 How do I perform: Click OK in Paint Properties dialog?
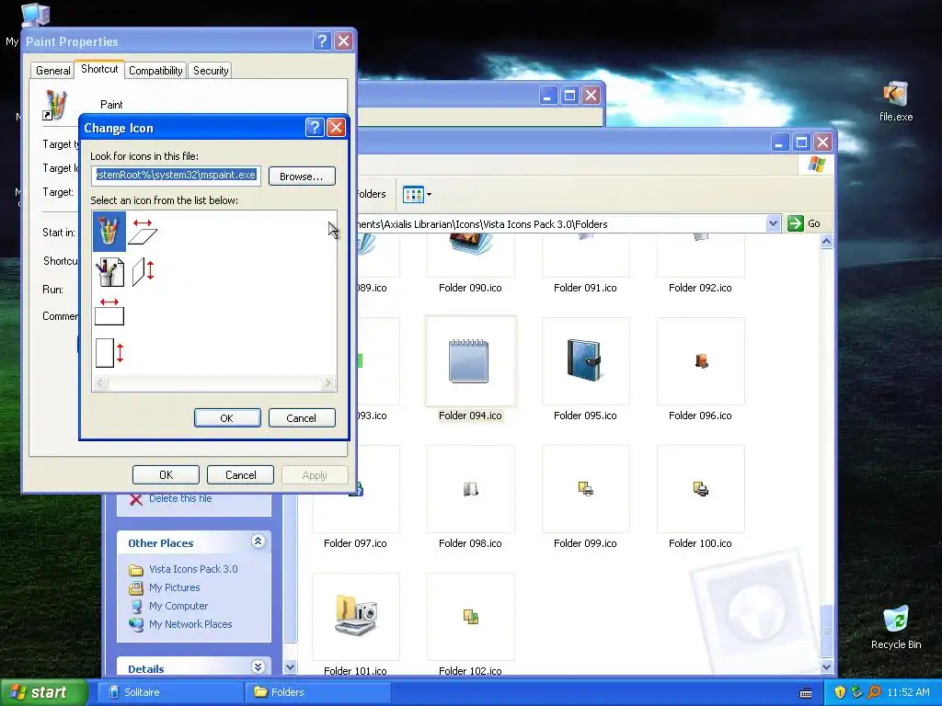166,475
